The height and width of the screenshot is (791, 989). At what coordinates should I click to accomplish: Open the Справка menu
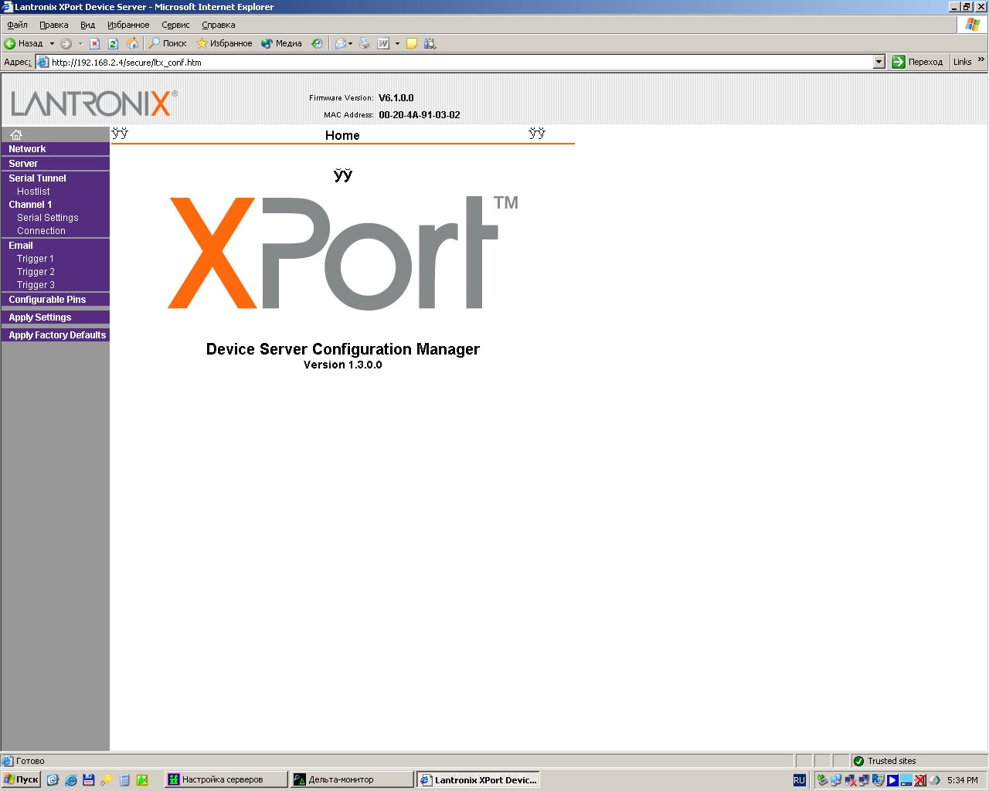coord(219,25)
